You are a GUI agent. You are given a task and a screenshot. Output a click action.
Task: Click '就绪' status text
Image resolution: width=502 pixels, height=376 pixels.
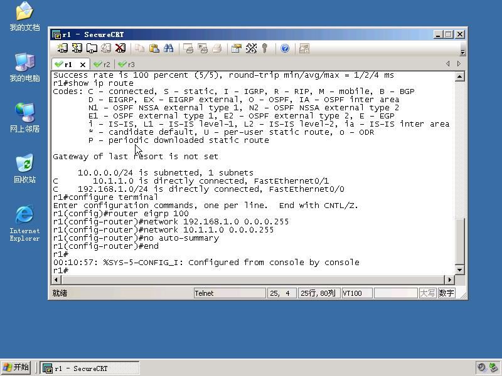point(60,293)
